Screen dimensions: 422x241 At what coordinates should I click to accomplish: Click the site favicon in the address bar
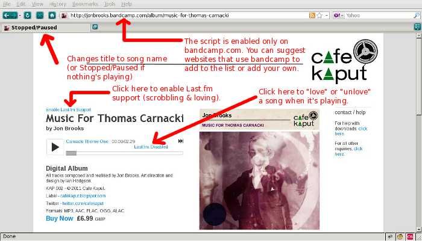[64, 16]
